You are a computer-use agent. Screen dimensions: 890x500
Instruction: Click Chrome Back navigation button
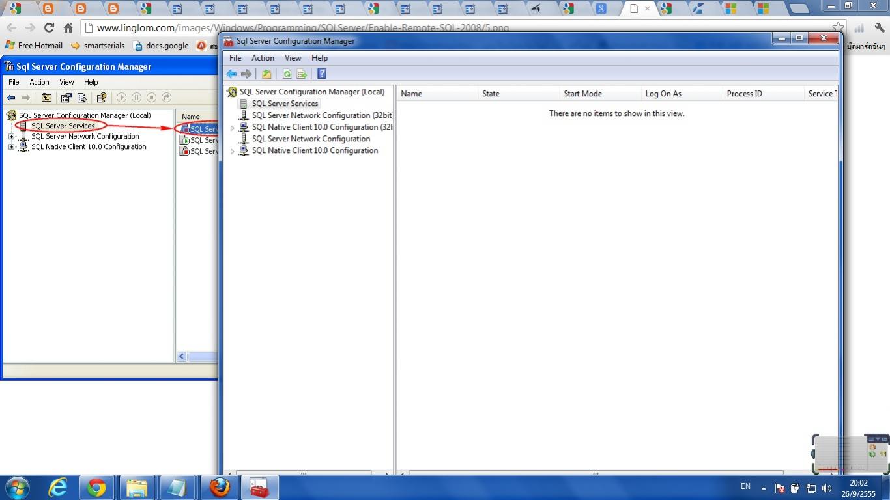11,28
